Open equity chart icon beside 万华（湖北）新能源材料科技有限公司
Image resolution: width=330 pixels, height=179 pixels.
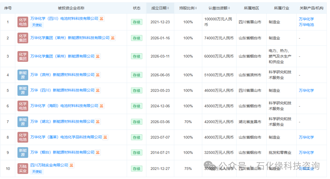click(x=98, y=121)
